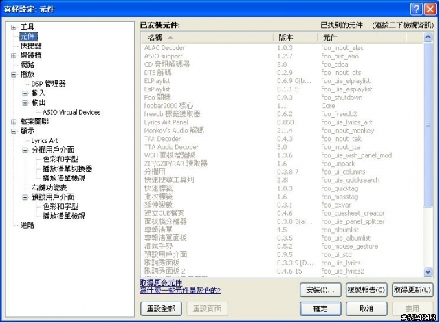The height and width of the screenshot is (323, 440).
Task: Click the title bar help icon
Action: pos(416,9)
